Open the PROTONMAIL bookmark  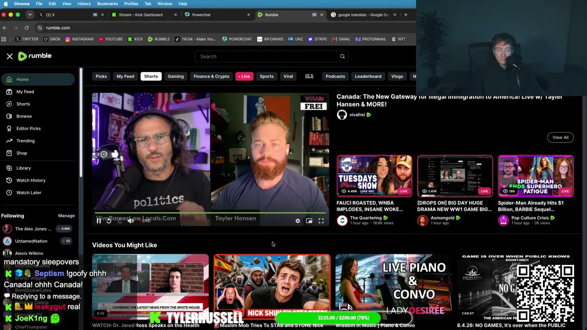coord(371,39)
